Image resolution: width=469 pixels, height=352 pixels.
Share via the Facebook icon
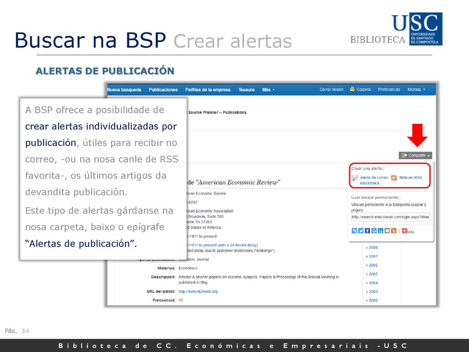pyautogui.click(x=367, y=231)
